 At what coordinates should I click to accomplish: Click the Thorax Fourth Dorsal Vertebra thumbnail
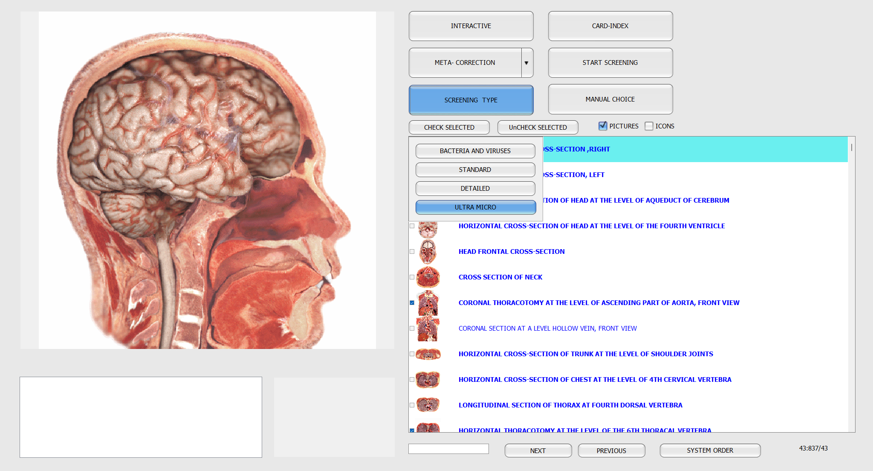428,404
